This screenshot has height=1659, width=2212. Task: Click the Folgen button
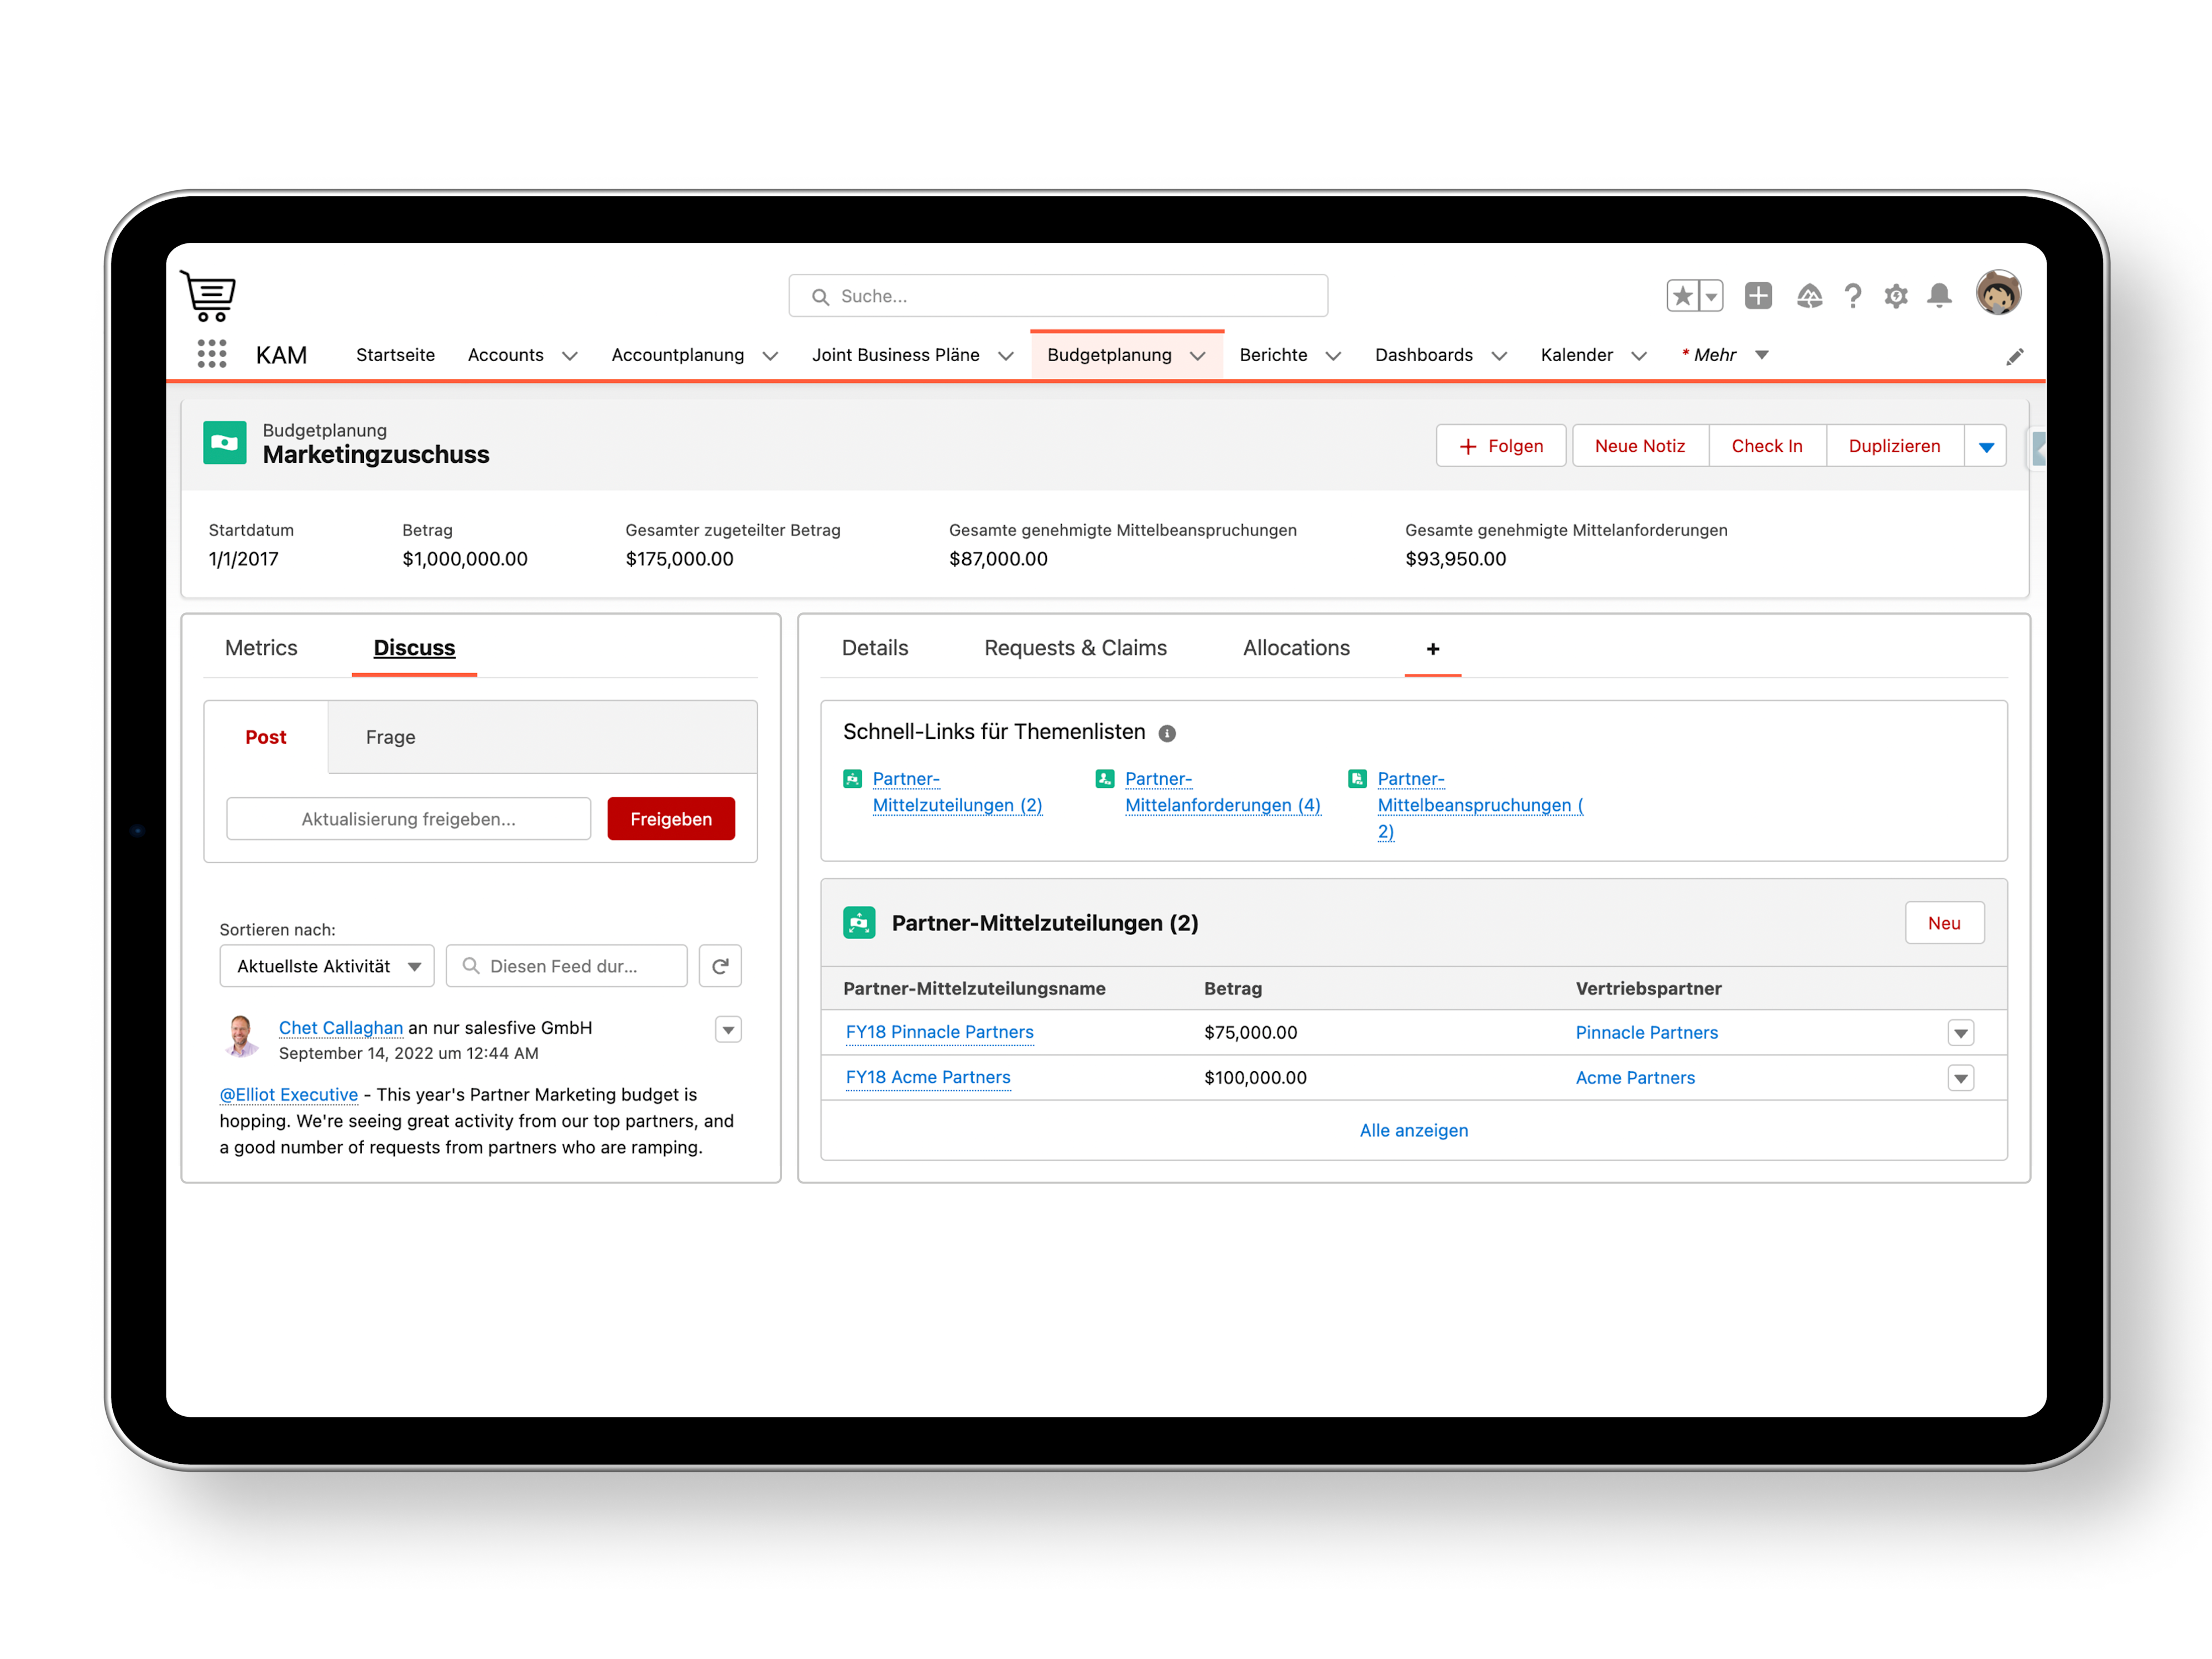[x=1501, y=446]
